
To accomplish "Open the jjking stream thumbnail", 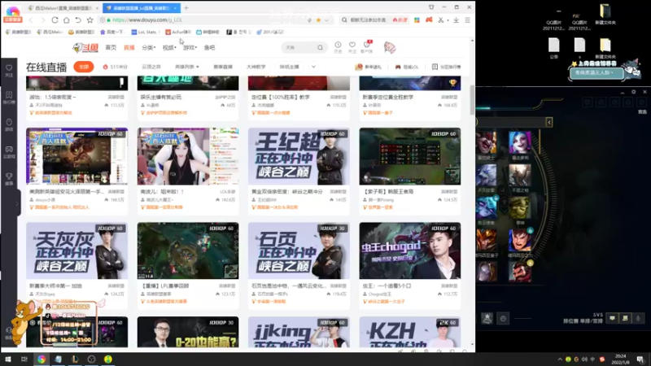I will 299,332.
